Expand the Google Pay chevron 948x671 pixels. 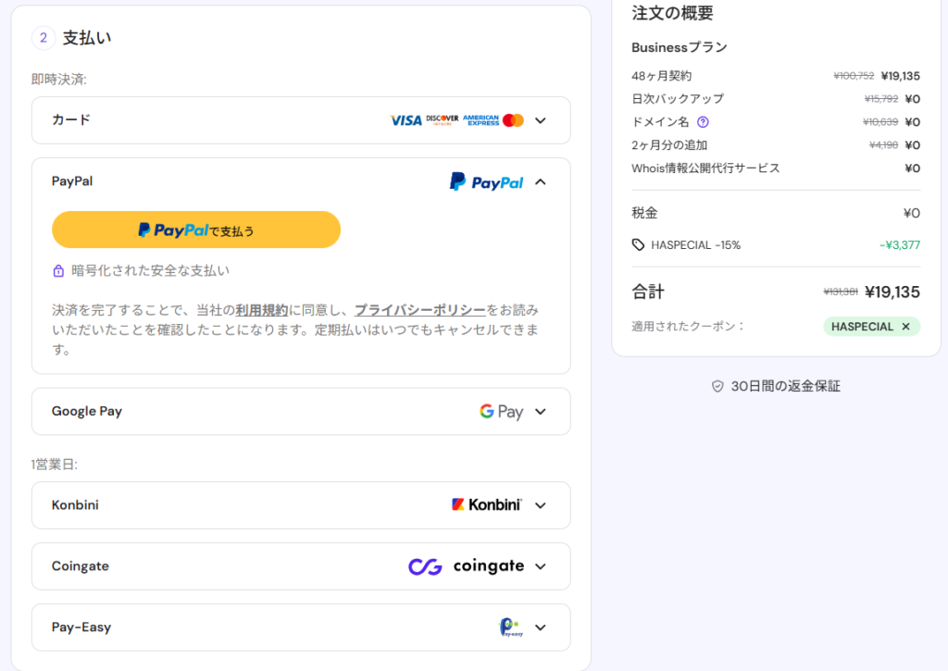(541, 412)
